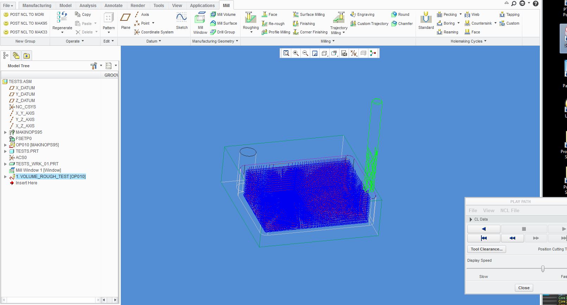567x305 pixels.
Task: Open the Holemaking Cycles group dropdown
Action: [468, 41]
